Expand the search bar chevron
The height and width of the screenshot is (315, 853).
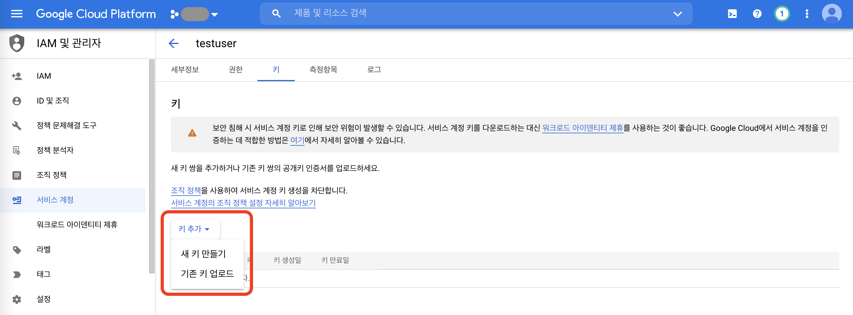pos(677,14)
